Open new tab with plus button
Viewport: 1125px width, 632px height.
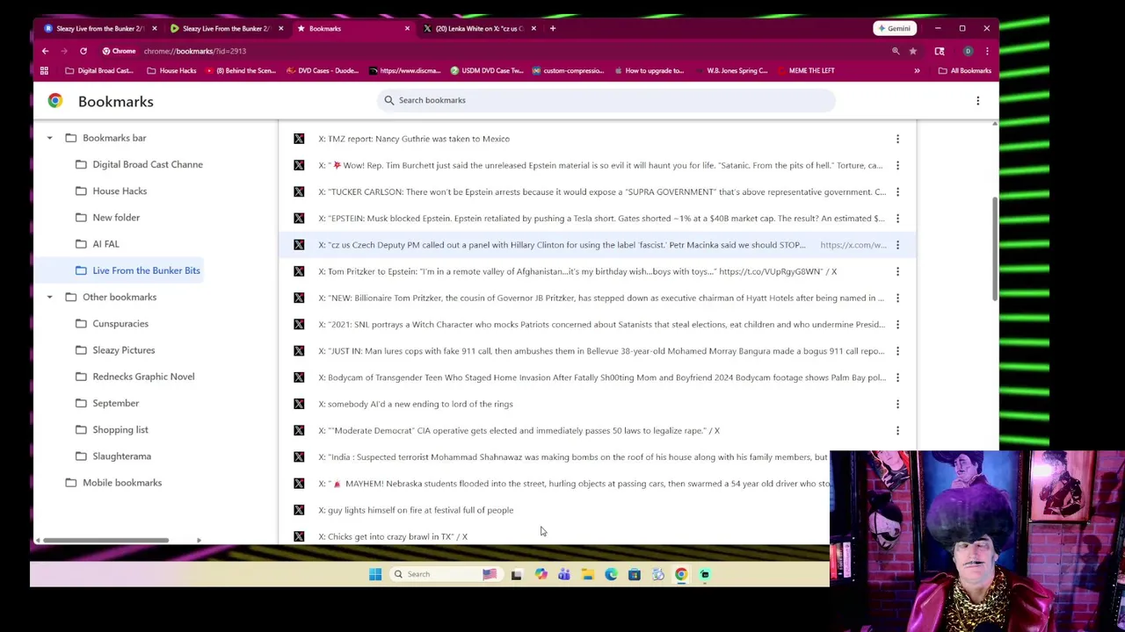(553, 28)
